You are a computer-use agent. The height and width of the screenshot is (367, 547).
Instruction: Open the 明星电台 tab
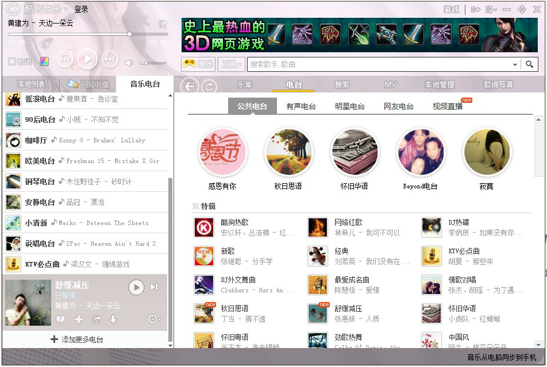coord(349,106)
